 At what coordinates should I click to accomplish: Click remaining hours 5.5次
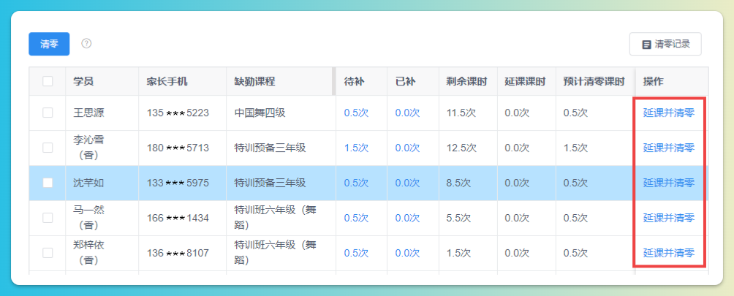pos(459,218)
